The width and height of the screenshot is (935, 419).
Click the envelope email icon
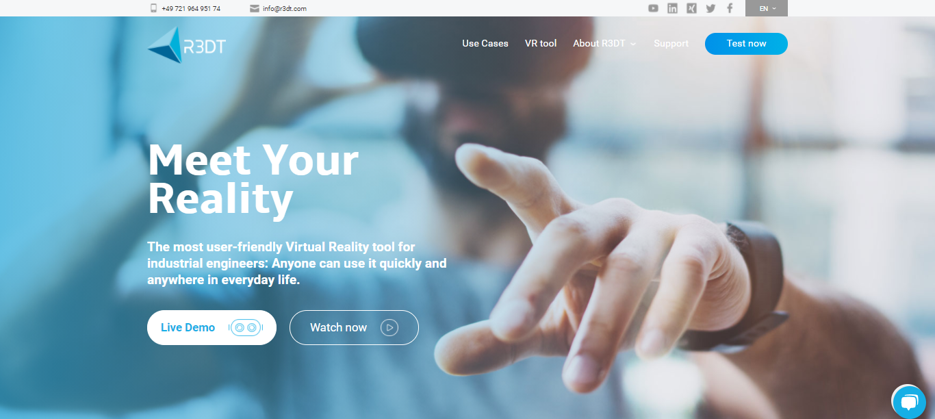click(x=255, y=8)
